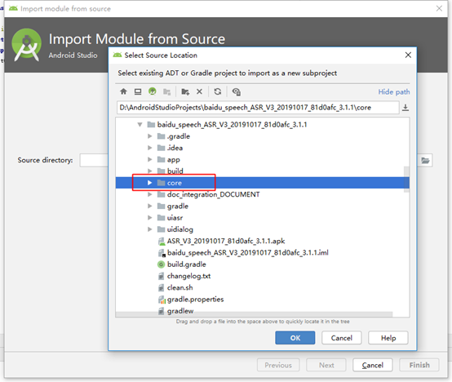The image size is (452, 382).
Task: Expand the app folder
Action: click(149, 159)
